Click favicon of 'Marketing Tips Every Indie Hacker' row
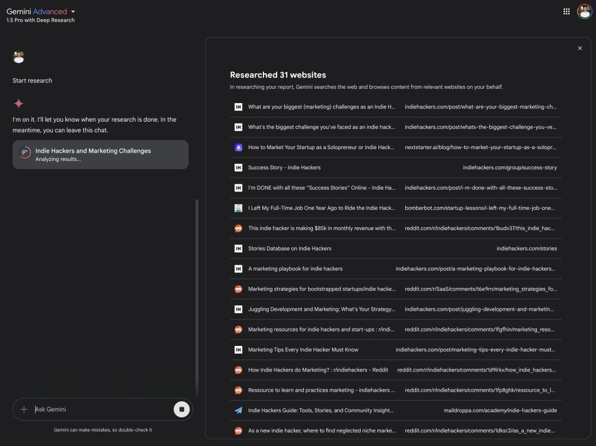596x446 pixels. pyautogui.click(x=238, y=350)
